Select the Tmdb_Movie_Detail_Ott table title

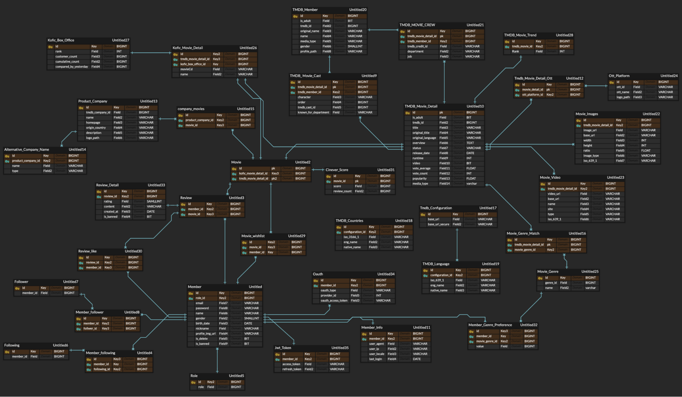[533, 78]
